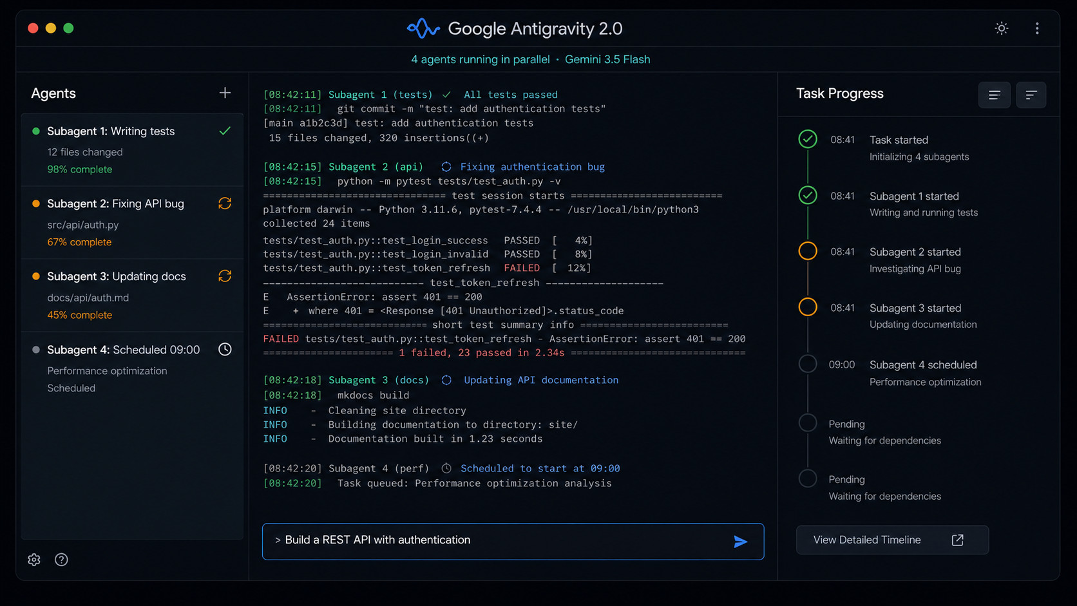Screen dimensions: 1077x606
Task: Click the Agents panel heading
Action: 53,93
